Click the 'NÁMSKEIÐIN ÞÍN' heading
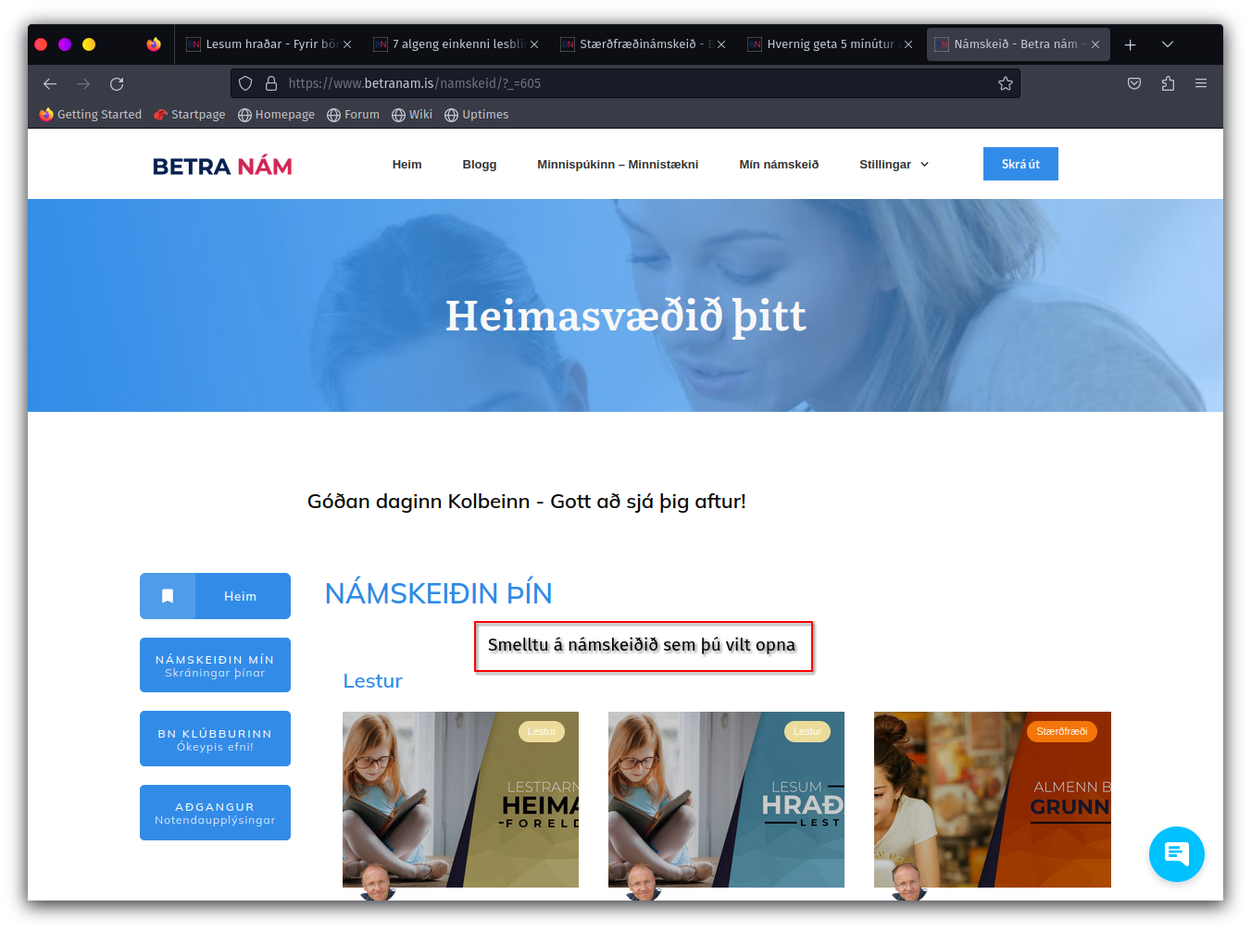 438,593
